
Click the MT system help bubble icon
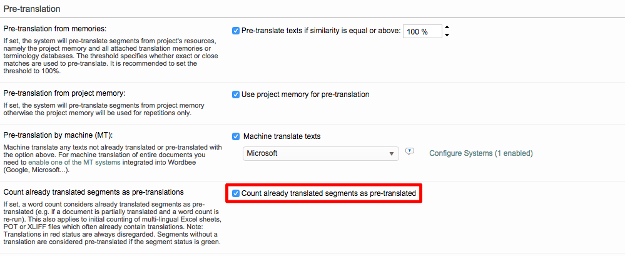tap(410, 151)
